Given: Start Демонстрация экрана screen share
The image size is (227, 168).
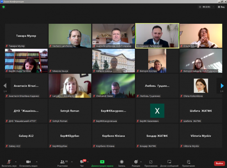Looking at the screenshot, I should [x=102, y=163].
